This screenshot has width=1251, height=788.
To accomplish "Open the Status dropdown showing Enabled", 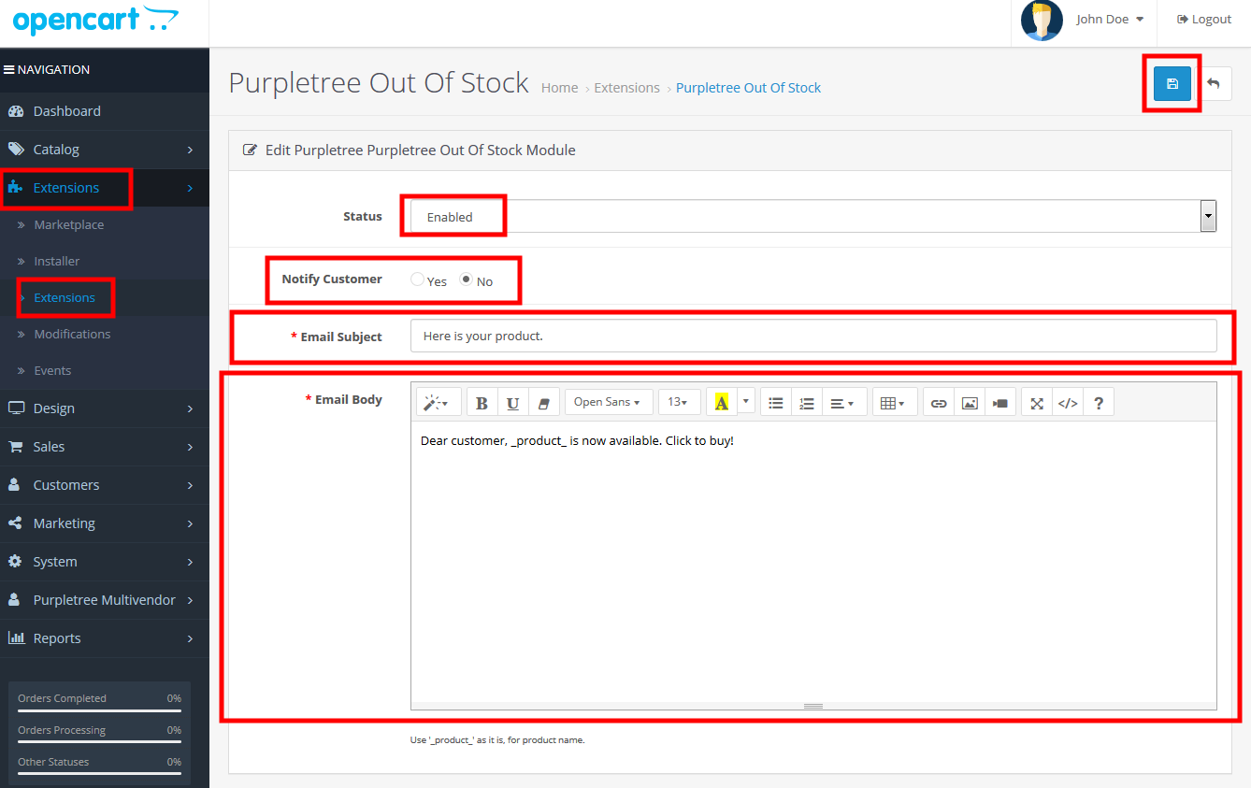I will pyautogui.click(x=813, y=216).
